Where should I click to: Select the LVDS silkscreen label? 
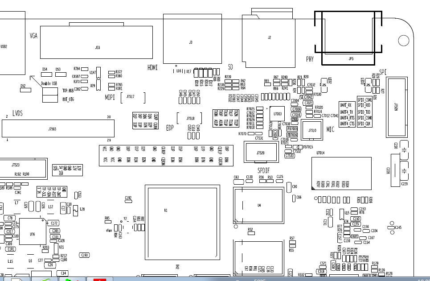pos(17,113)
